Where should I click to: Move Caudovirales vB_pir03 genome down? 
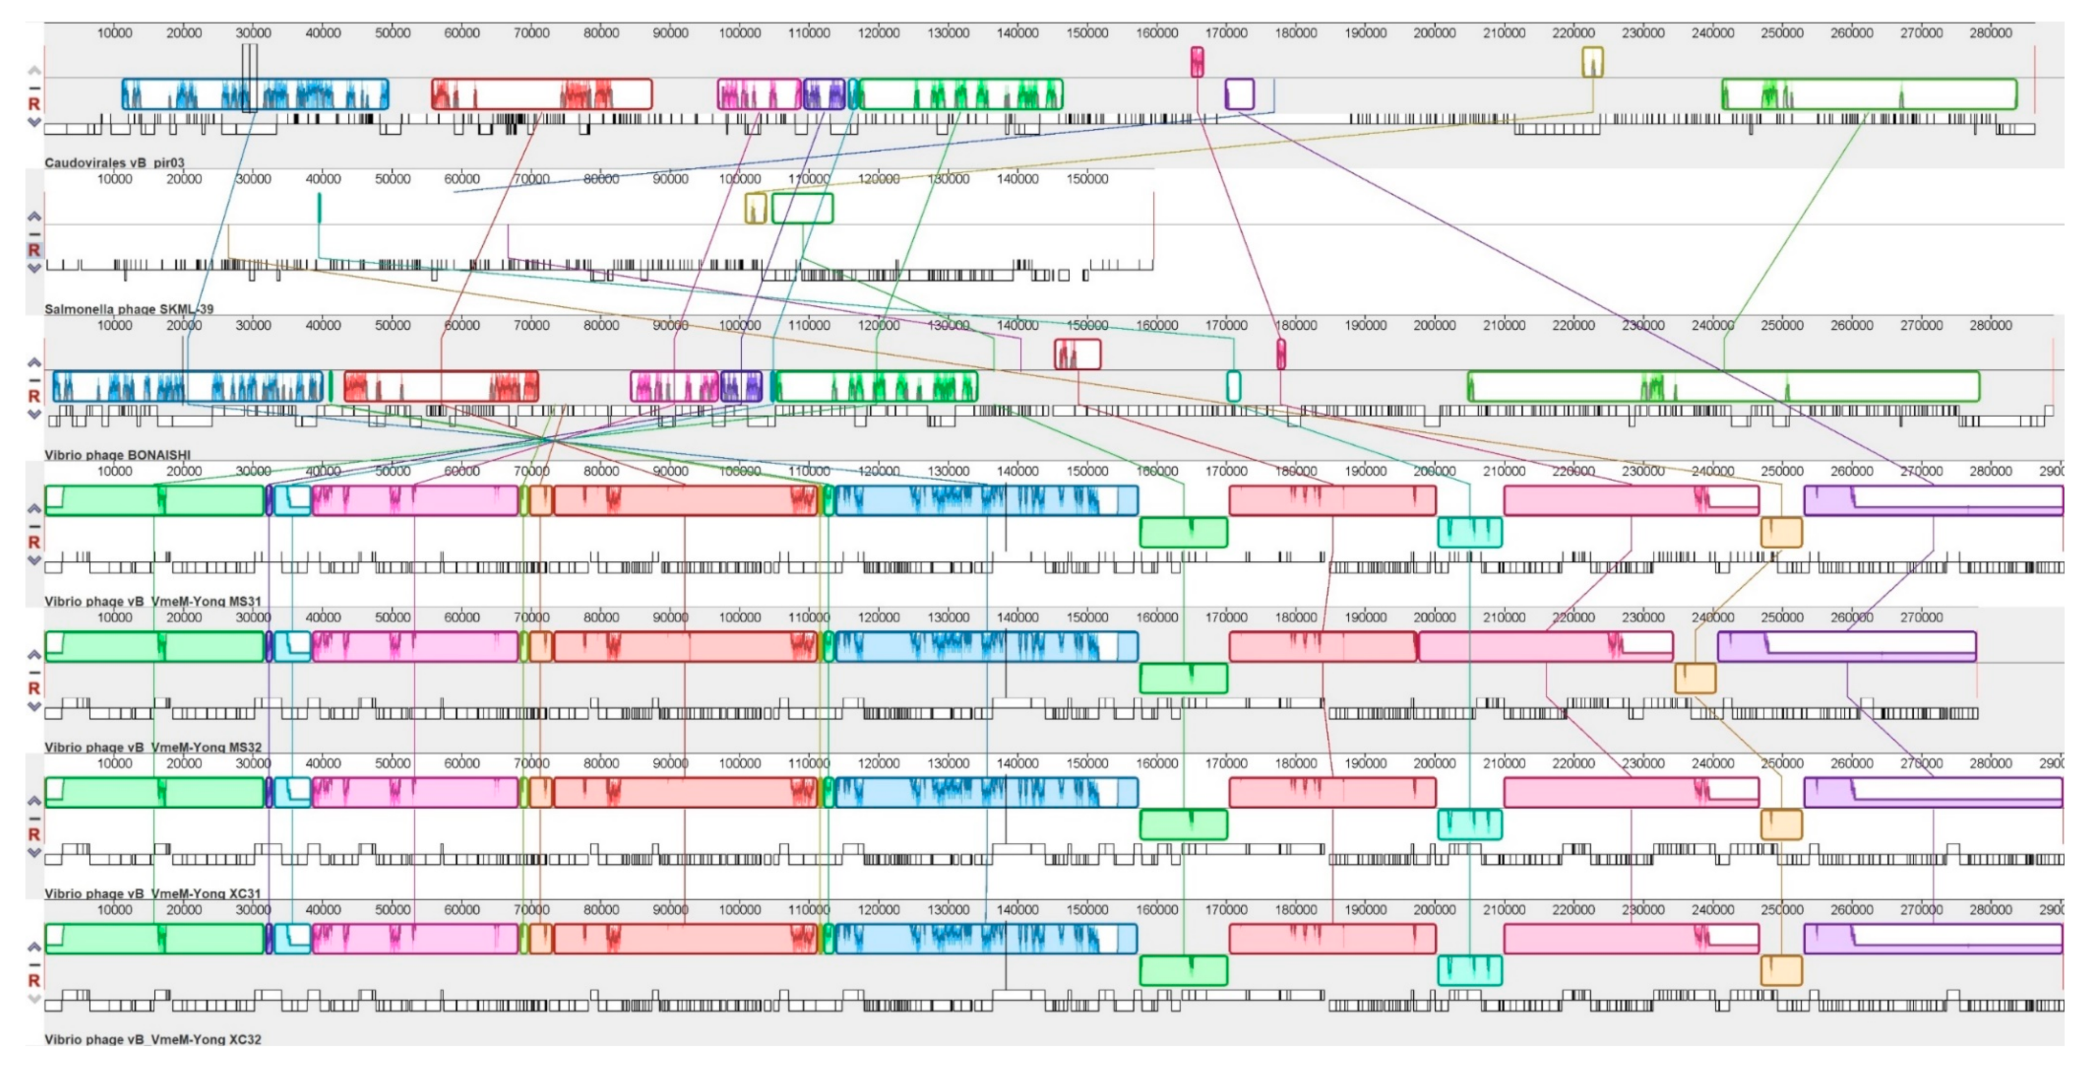tap(34, 122)
